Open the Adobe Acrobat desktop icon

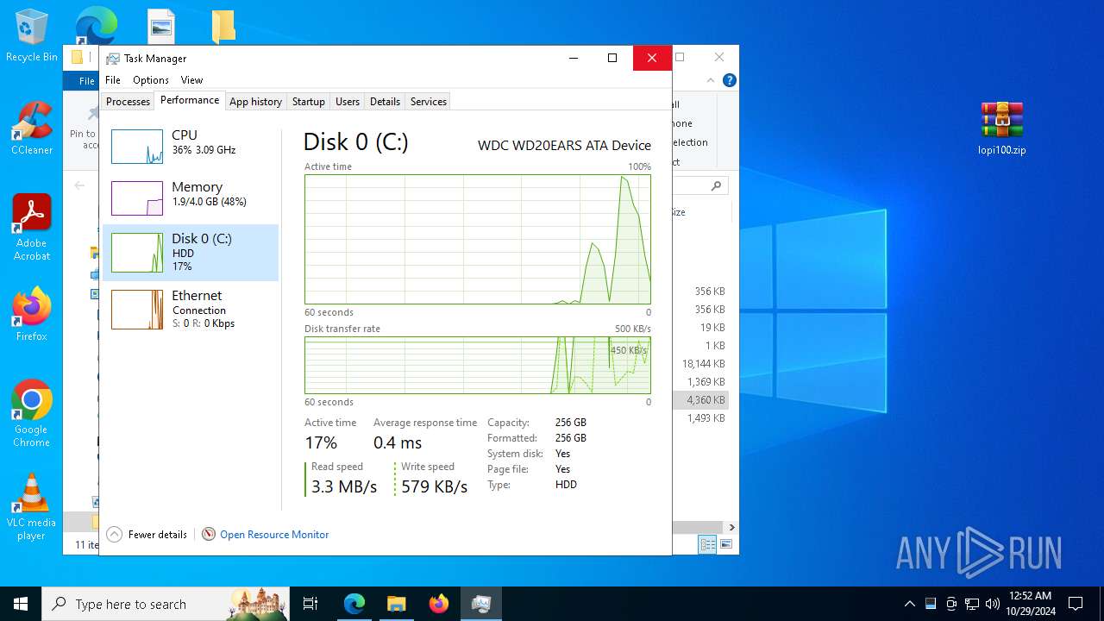click(x=31, y=228)
